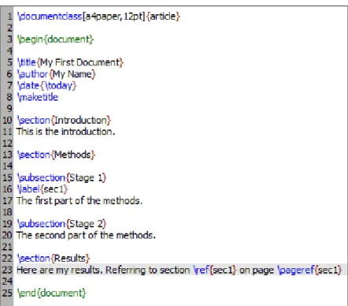Click \end{document} on line 25
348x306 pixels.
pyautogui.click(x=51, y=293)
